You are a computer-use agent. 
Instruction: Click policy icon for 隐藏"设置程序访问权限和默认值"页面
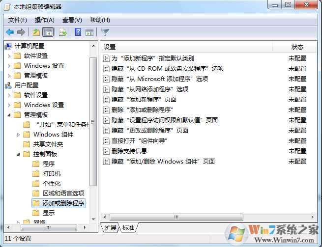(106, 120)
